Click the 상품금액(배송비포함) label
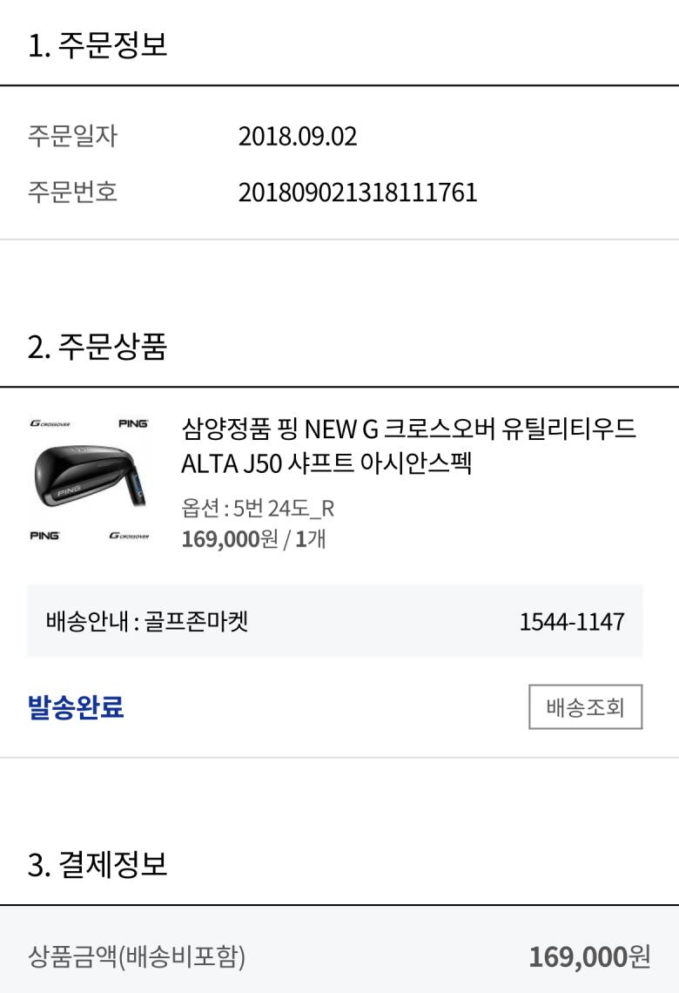679x993 pixels. pos(137,957)
